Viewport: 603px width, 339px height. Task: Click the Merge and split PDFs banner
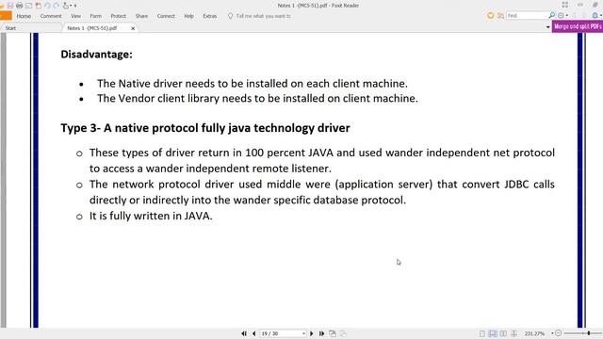coord(578,26)
